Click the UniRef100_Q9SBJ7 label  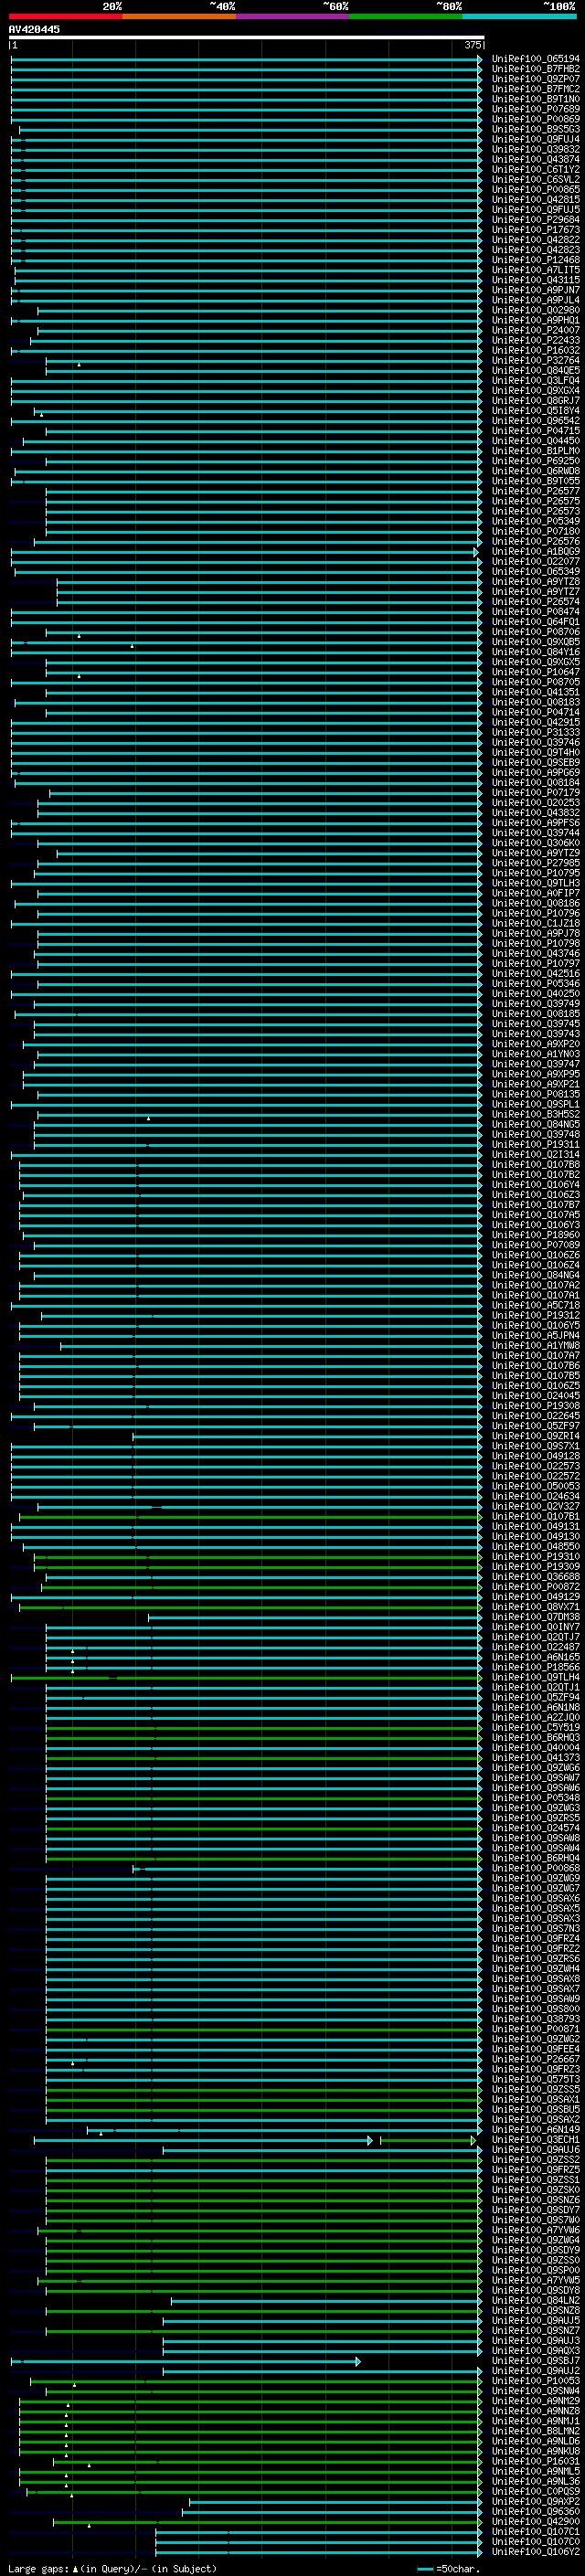(535, 2362)
